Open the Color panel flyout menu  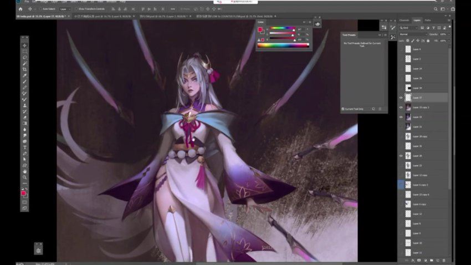(310, 22)
